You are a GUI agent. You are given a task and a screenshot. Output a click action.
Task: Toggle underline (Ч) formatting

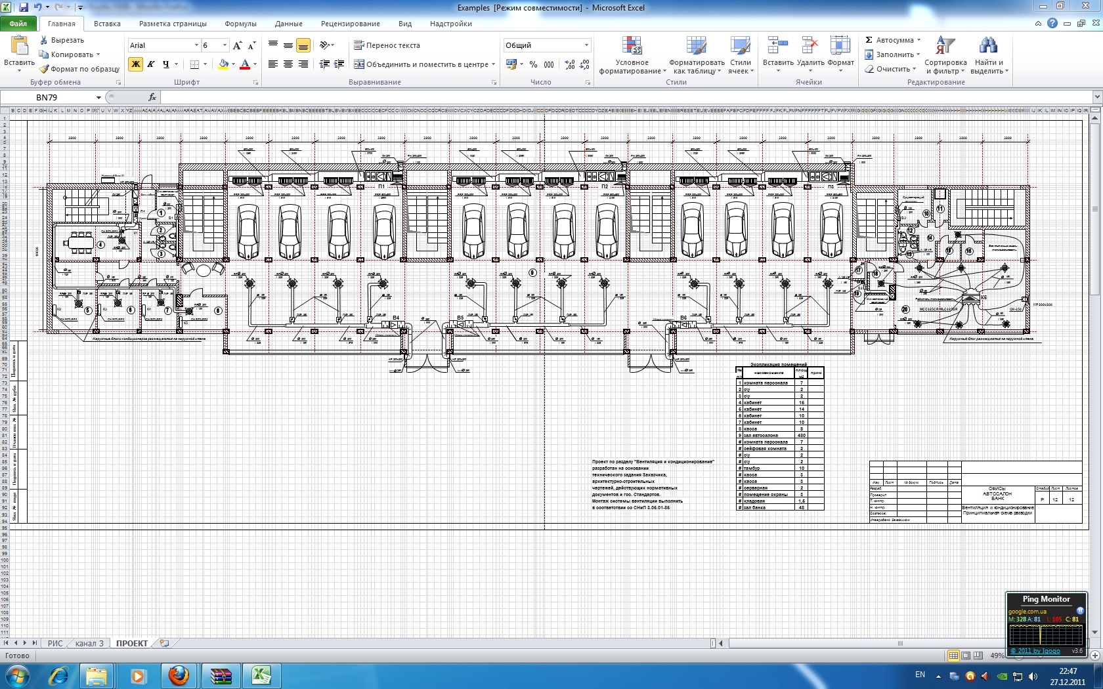point(165,64)
